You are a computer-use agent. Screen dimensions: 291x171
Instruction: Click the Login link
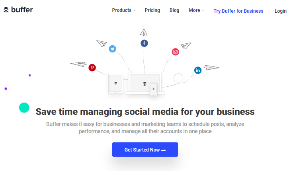(x=281, y=11)
